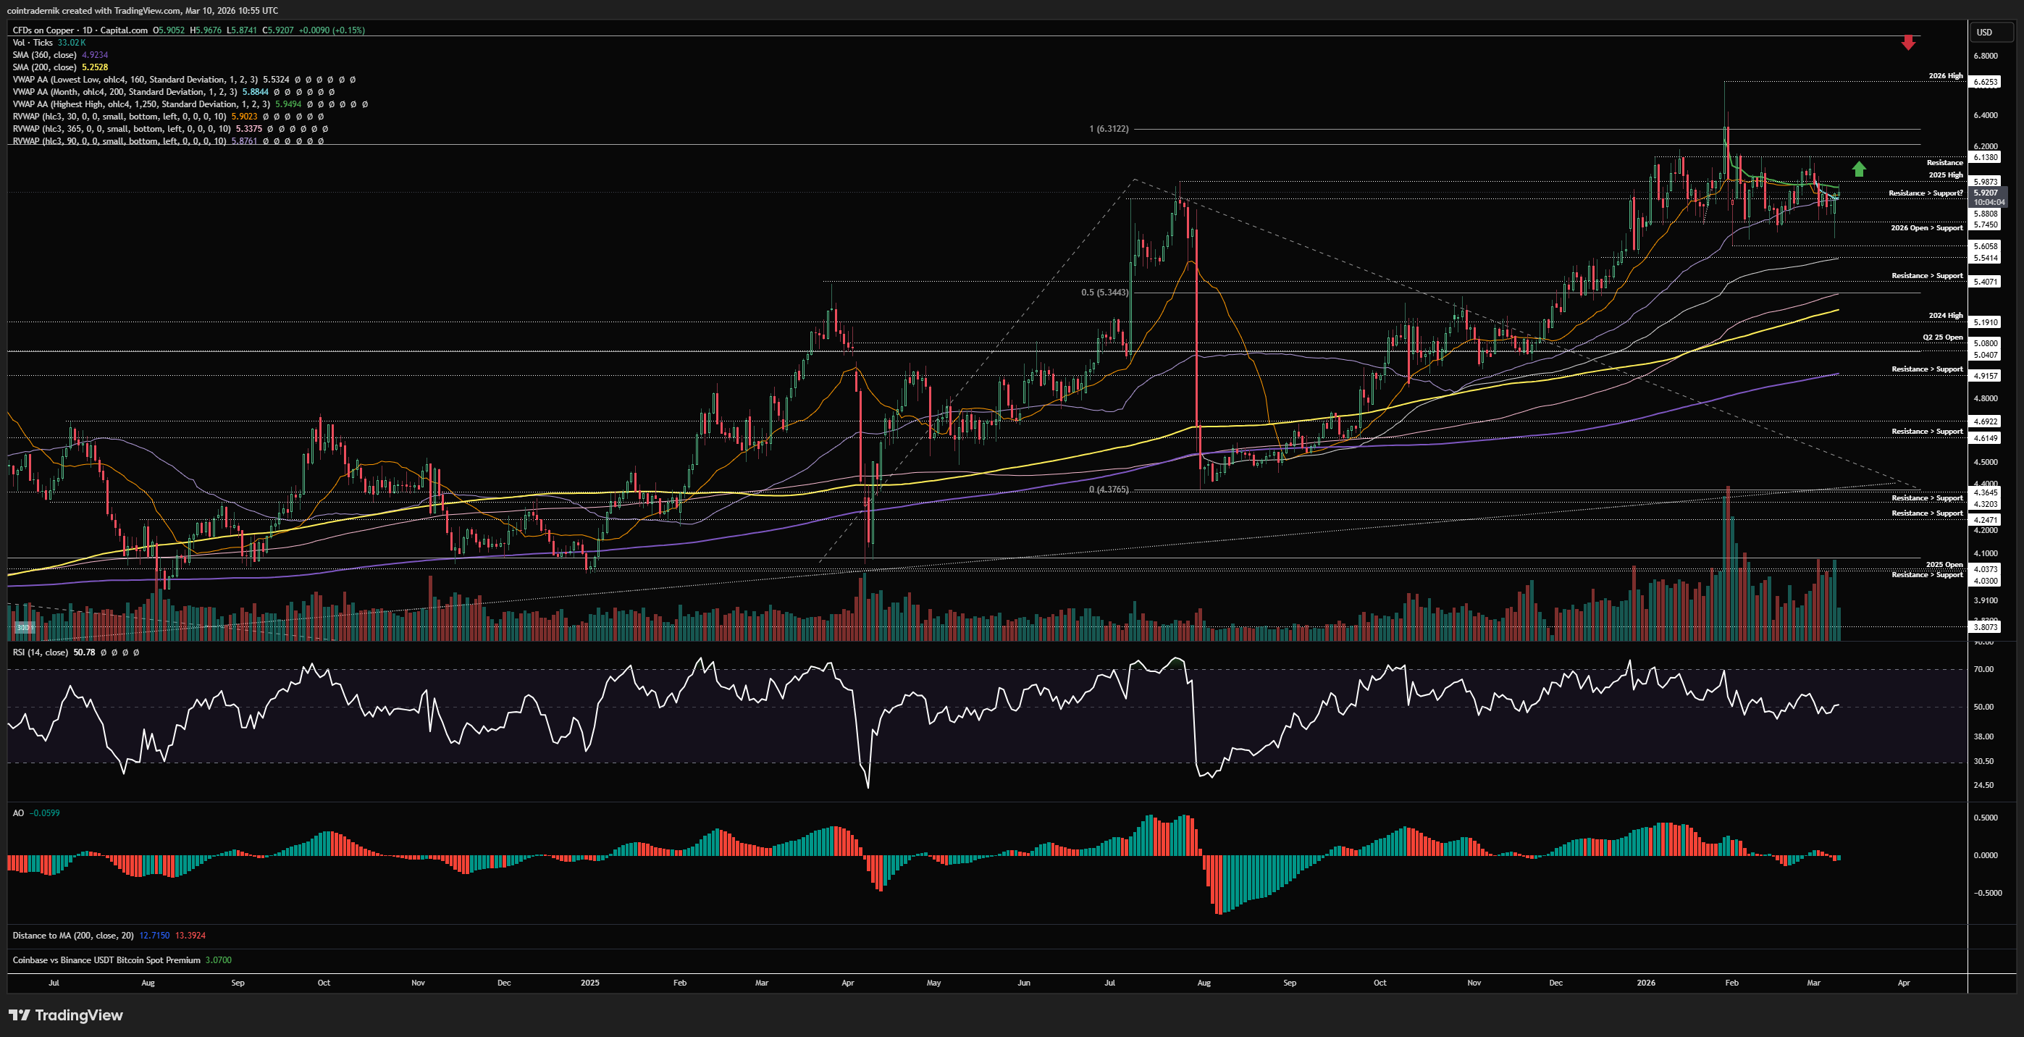
Task: Click the 3.8073 price tag
Action: 1985,627
